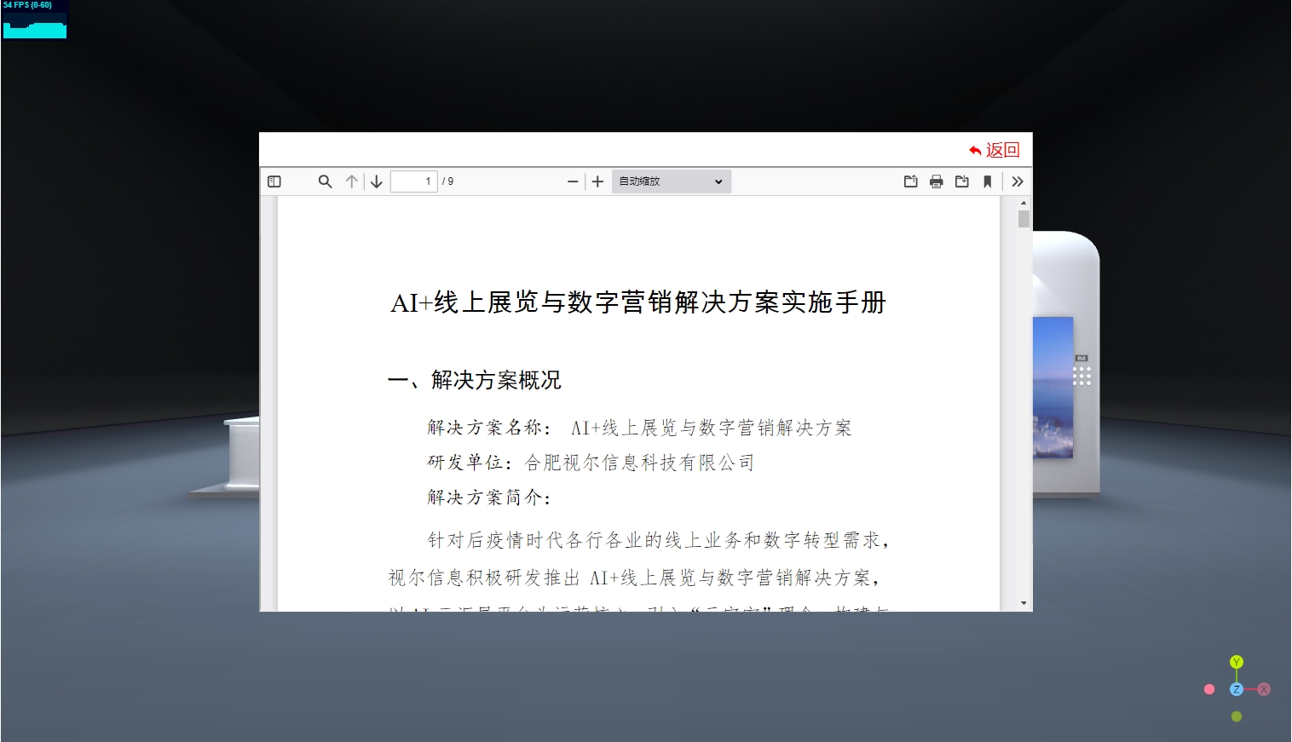Click the text 研发单位：合肥视尔信息科技有限公司
Viewport: 1292px width, 742px height.
[591, 463]
